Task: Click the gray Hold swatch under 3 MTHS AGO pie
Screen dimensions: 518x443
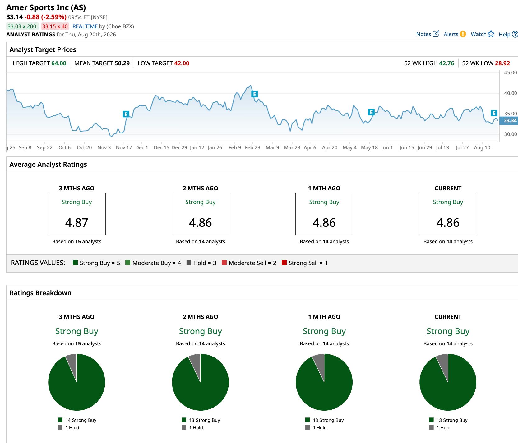Action: [60, 427]
